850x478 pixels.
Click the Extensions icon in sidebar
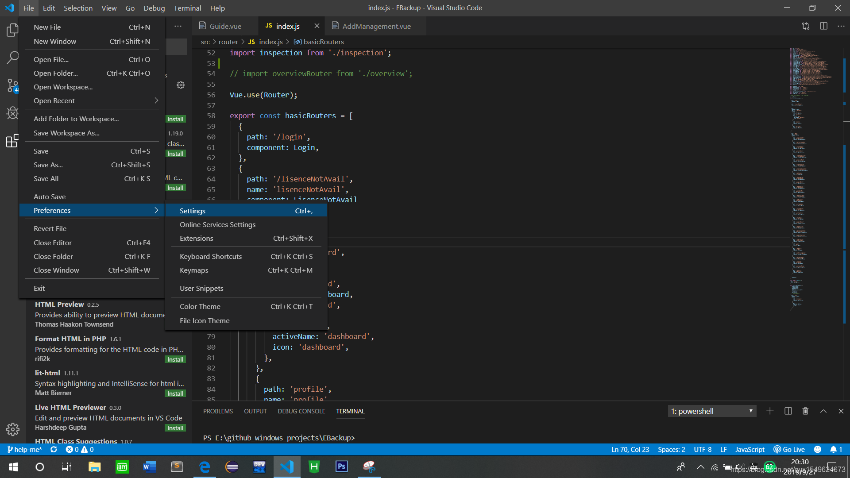13,141
